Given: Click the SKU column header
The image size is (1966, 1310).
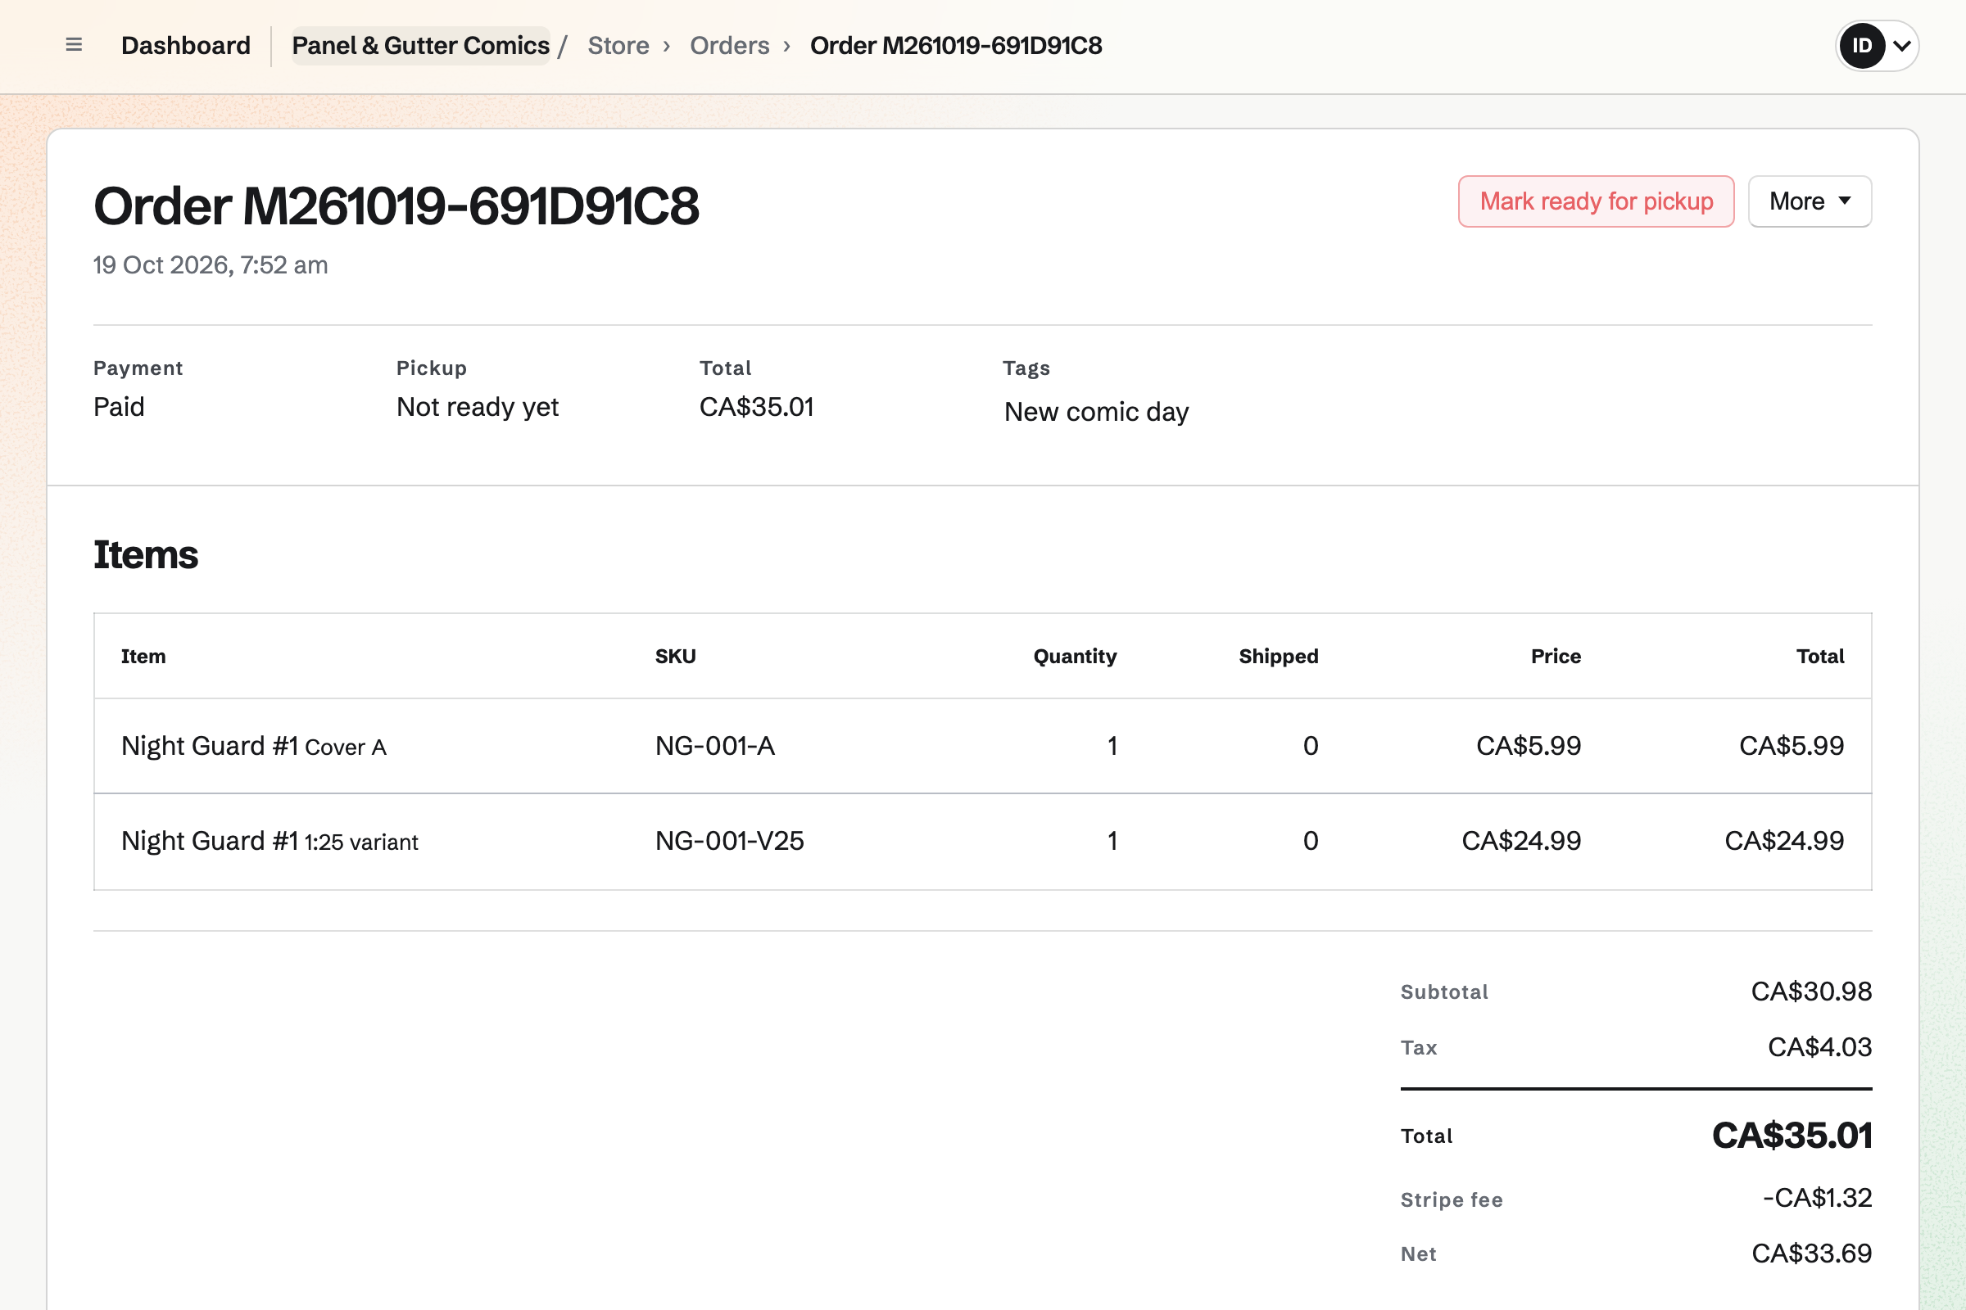Looking at the screenshot, I should [675, 657].
